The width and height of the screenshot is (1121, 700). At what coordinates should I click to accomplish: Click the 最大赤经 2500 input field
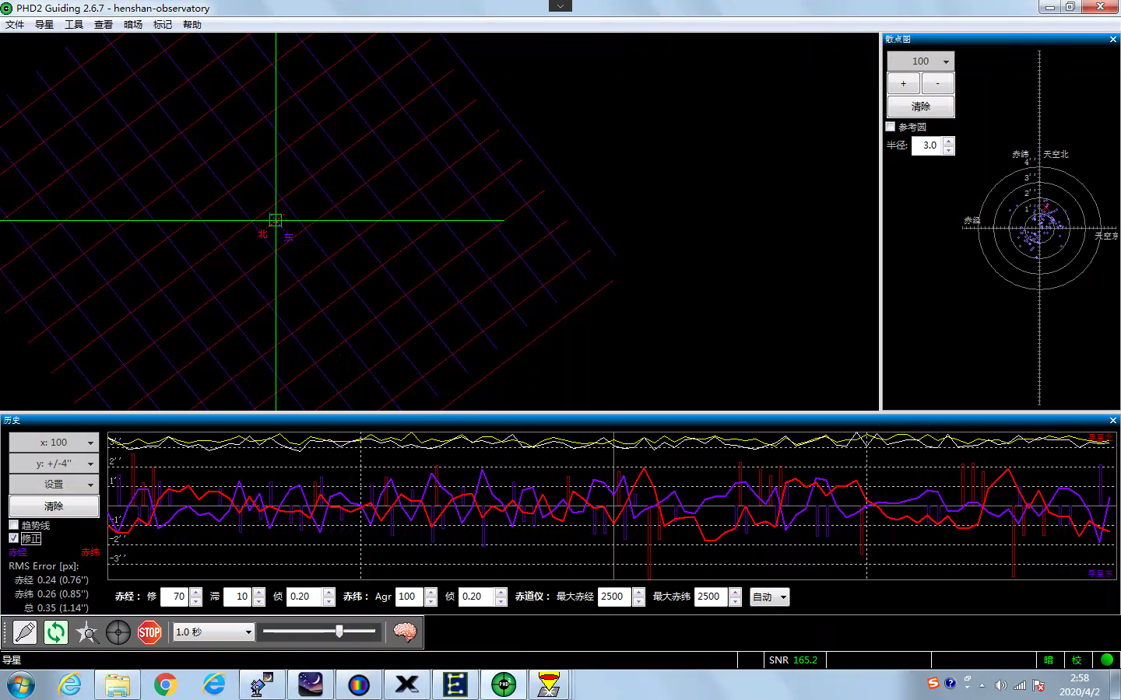click(615, 597)
